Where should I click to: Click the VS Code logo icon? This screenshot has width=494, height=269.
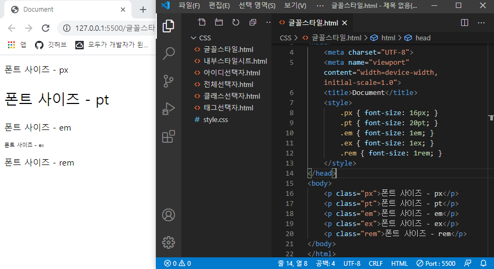[165, 5]
